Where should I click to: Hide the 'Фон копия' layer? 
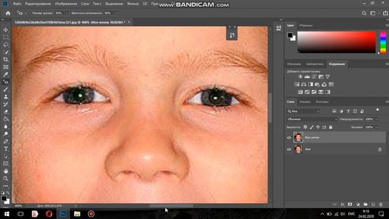[289, 137]
